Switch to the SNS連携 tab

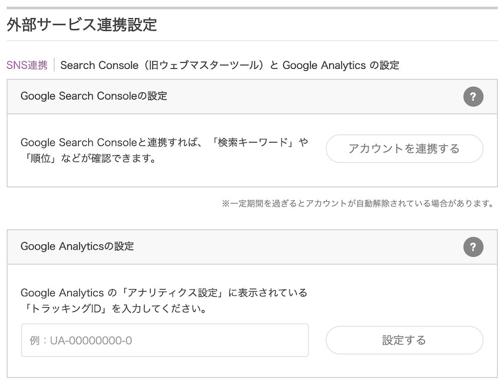[x=27, y=65]
